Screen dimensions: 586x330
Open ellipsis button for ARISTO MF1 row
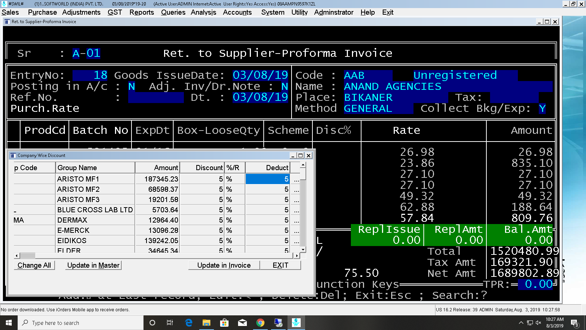tap(297, 179)
